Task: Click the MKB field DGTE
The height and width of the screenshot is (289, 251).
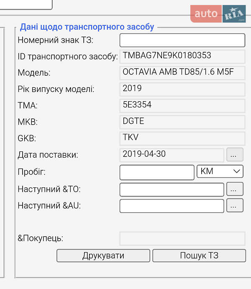Action: click(182, 122)
